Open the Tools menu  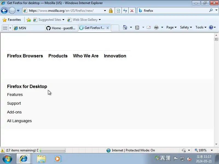coord(201,27)
